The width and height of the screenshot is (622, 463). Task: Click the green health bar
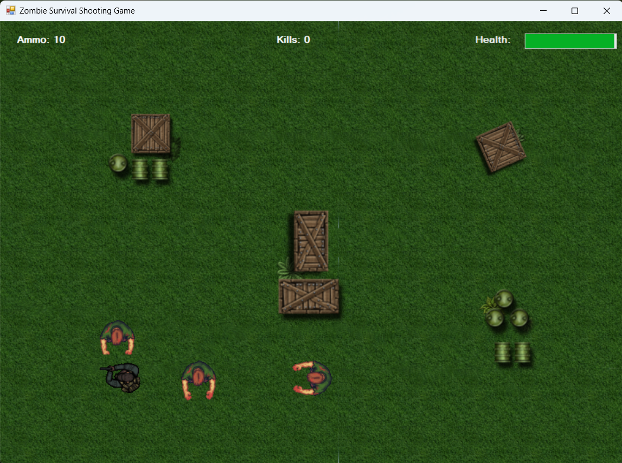click(569, 41)
